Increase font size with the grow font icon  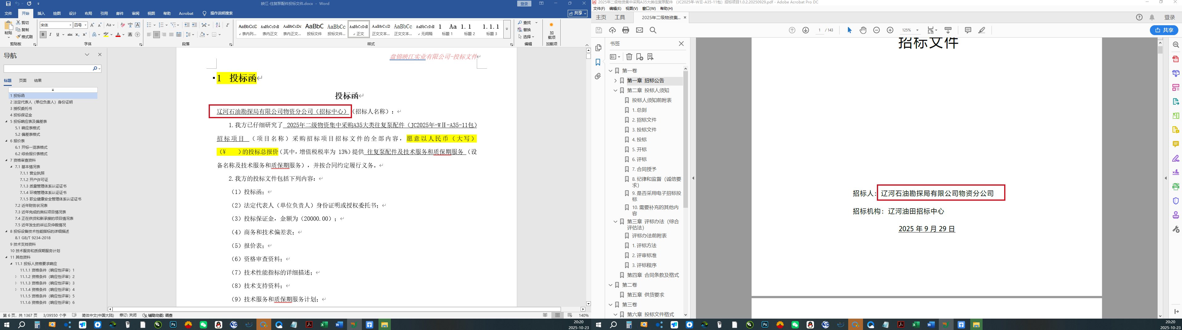(92, 25)
